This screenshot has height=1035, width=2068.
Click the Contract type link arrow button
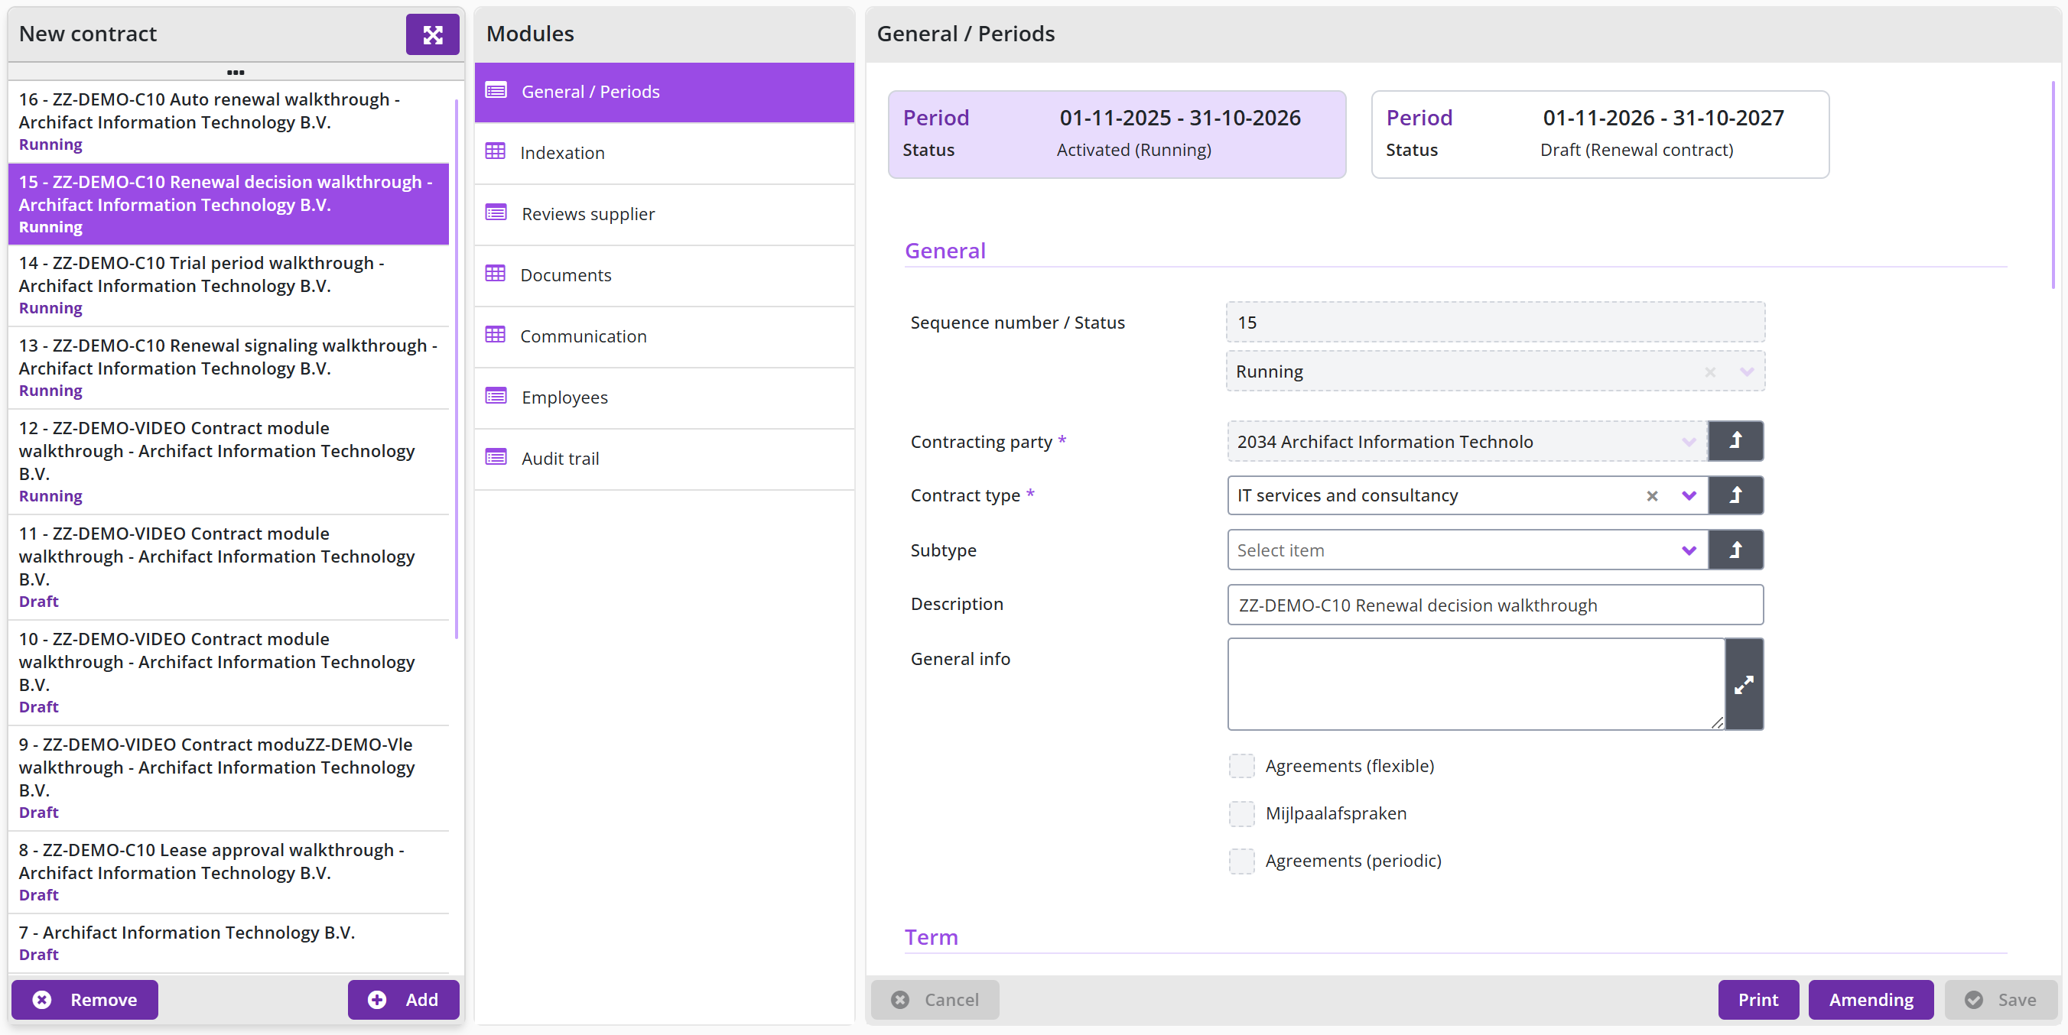[1735, 495]
